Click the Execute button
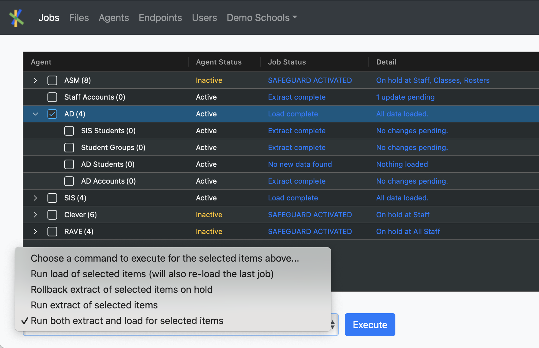The image size is (539, 348). coord(370,325)
